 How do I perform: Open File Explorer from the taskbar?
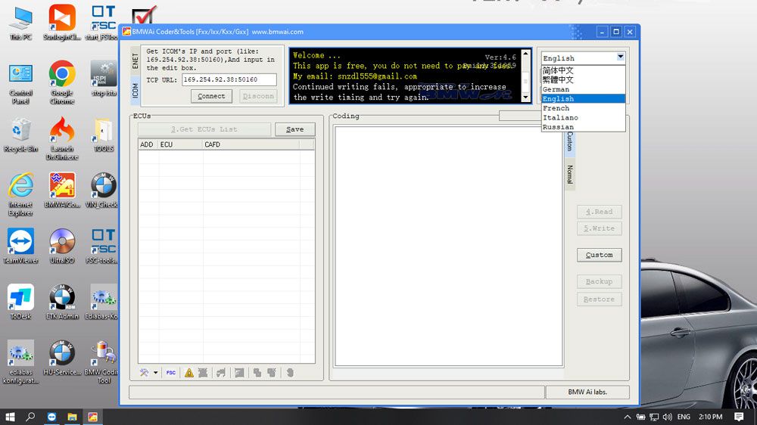tap(72, 417)
